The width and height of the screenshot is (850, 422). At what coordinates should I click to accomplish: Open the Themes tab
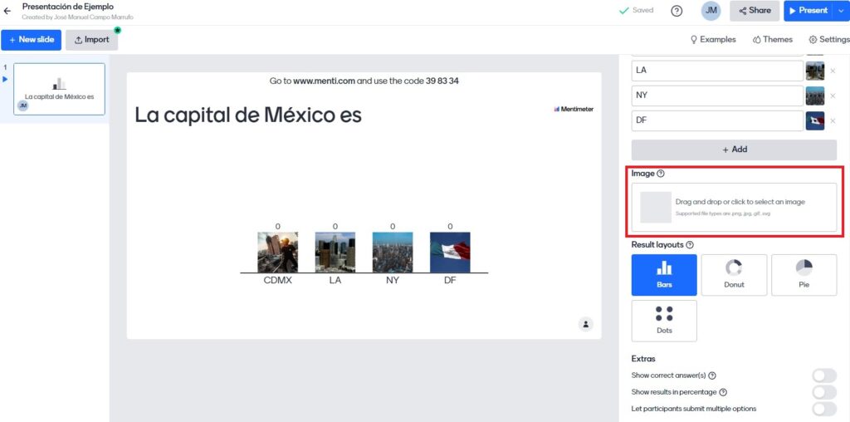pyautogui.click(x=772, y=39)
